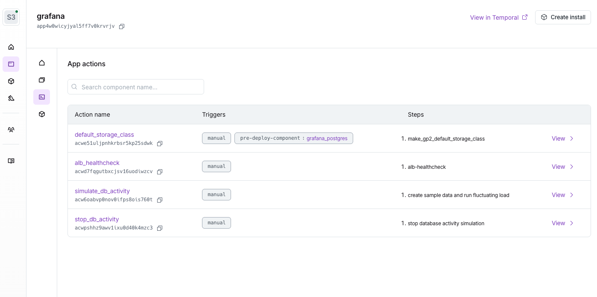Open the default_storage_class action

(104, 135)
